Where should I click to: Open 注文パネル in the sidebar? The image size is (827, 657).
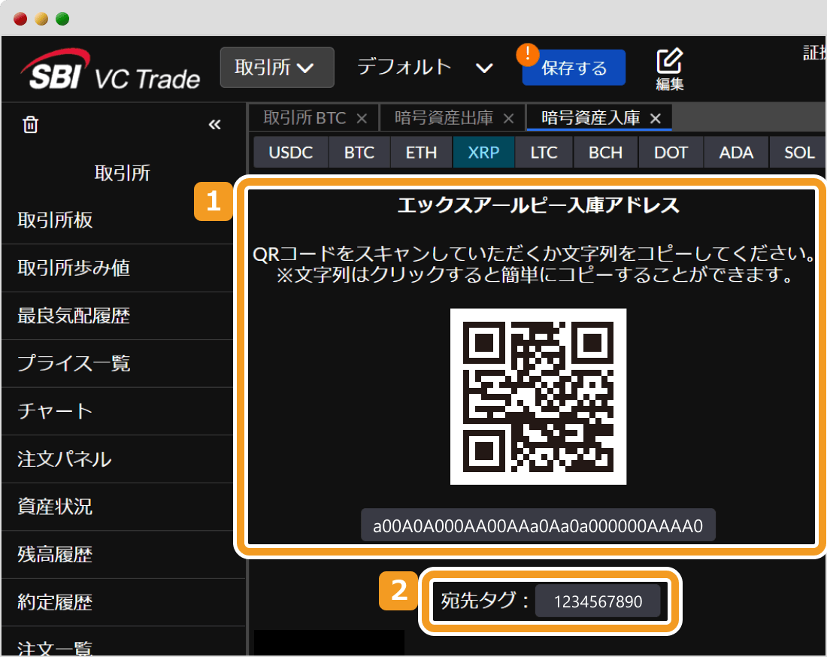[x=117, y=459]
